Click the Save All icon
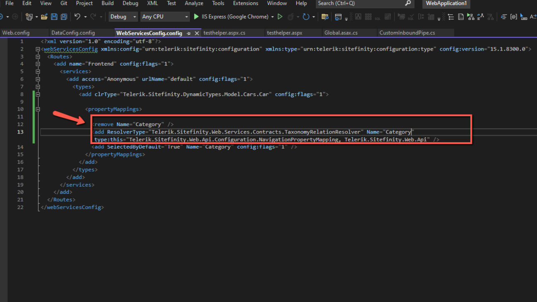The image size is (537, 302). point(64,17)
